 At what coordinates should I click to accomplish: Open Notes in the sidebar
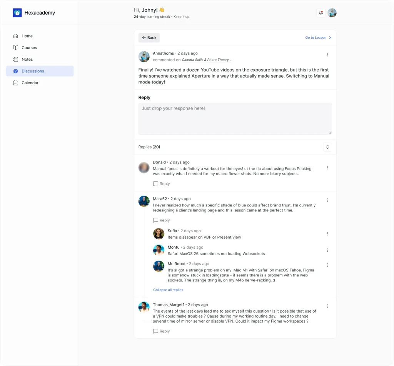(40, 59)
